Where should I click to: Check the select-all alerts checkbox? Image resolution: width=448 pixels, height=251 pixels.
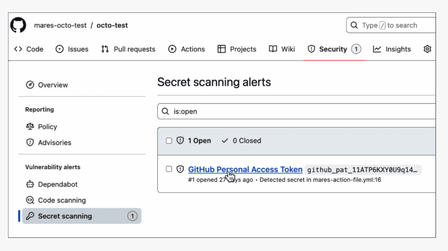click(x=169, y=140)
